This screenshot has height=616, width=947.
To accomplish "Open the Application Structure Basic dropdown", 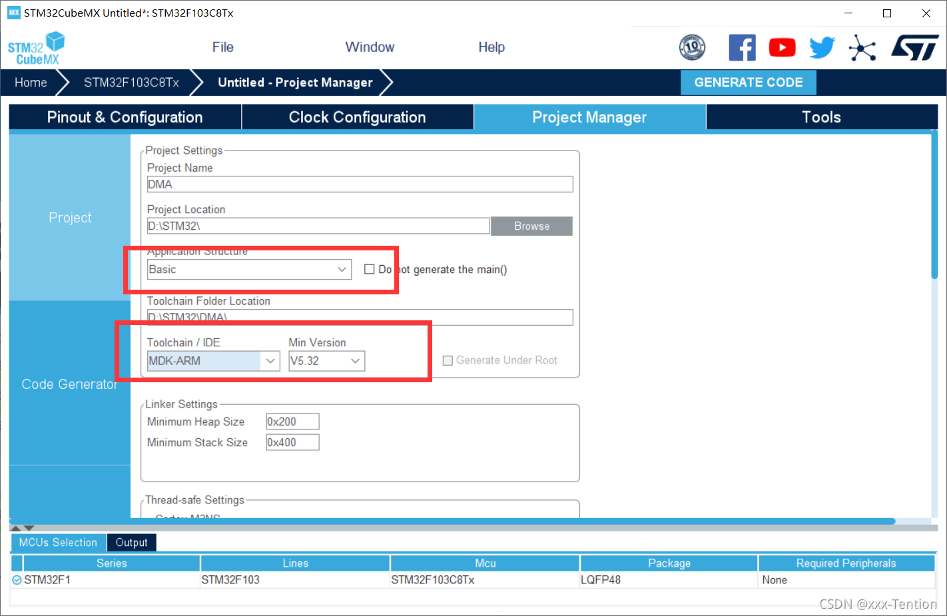I will (x=249, y=269).
